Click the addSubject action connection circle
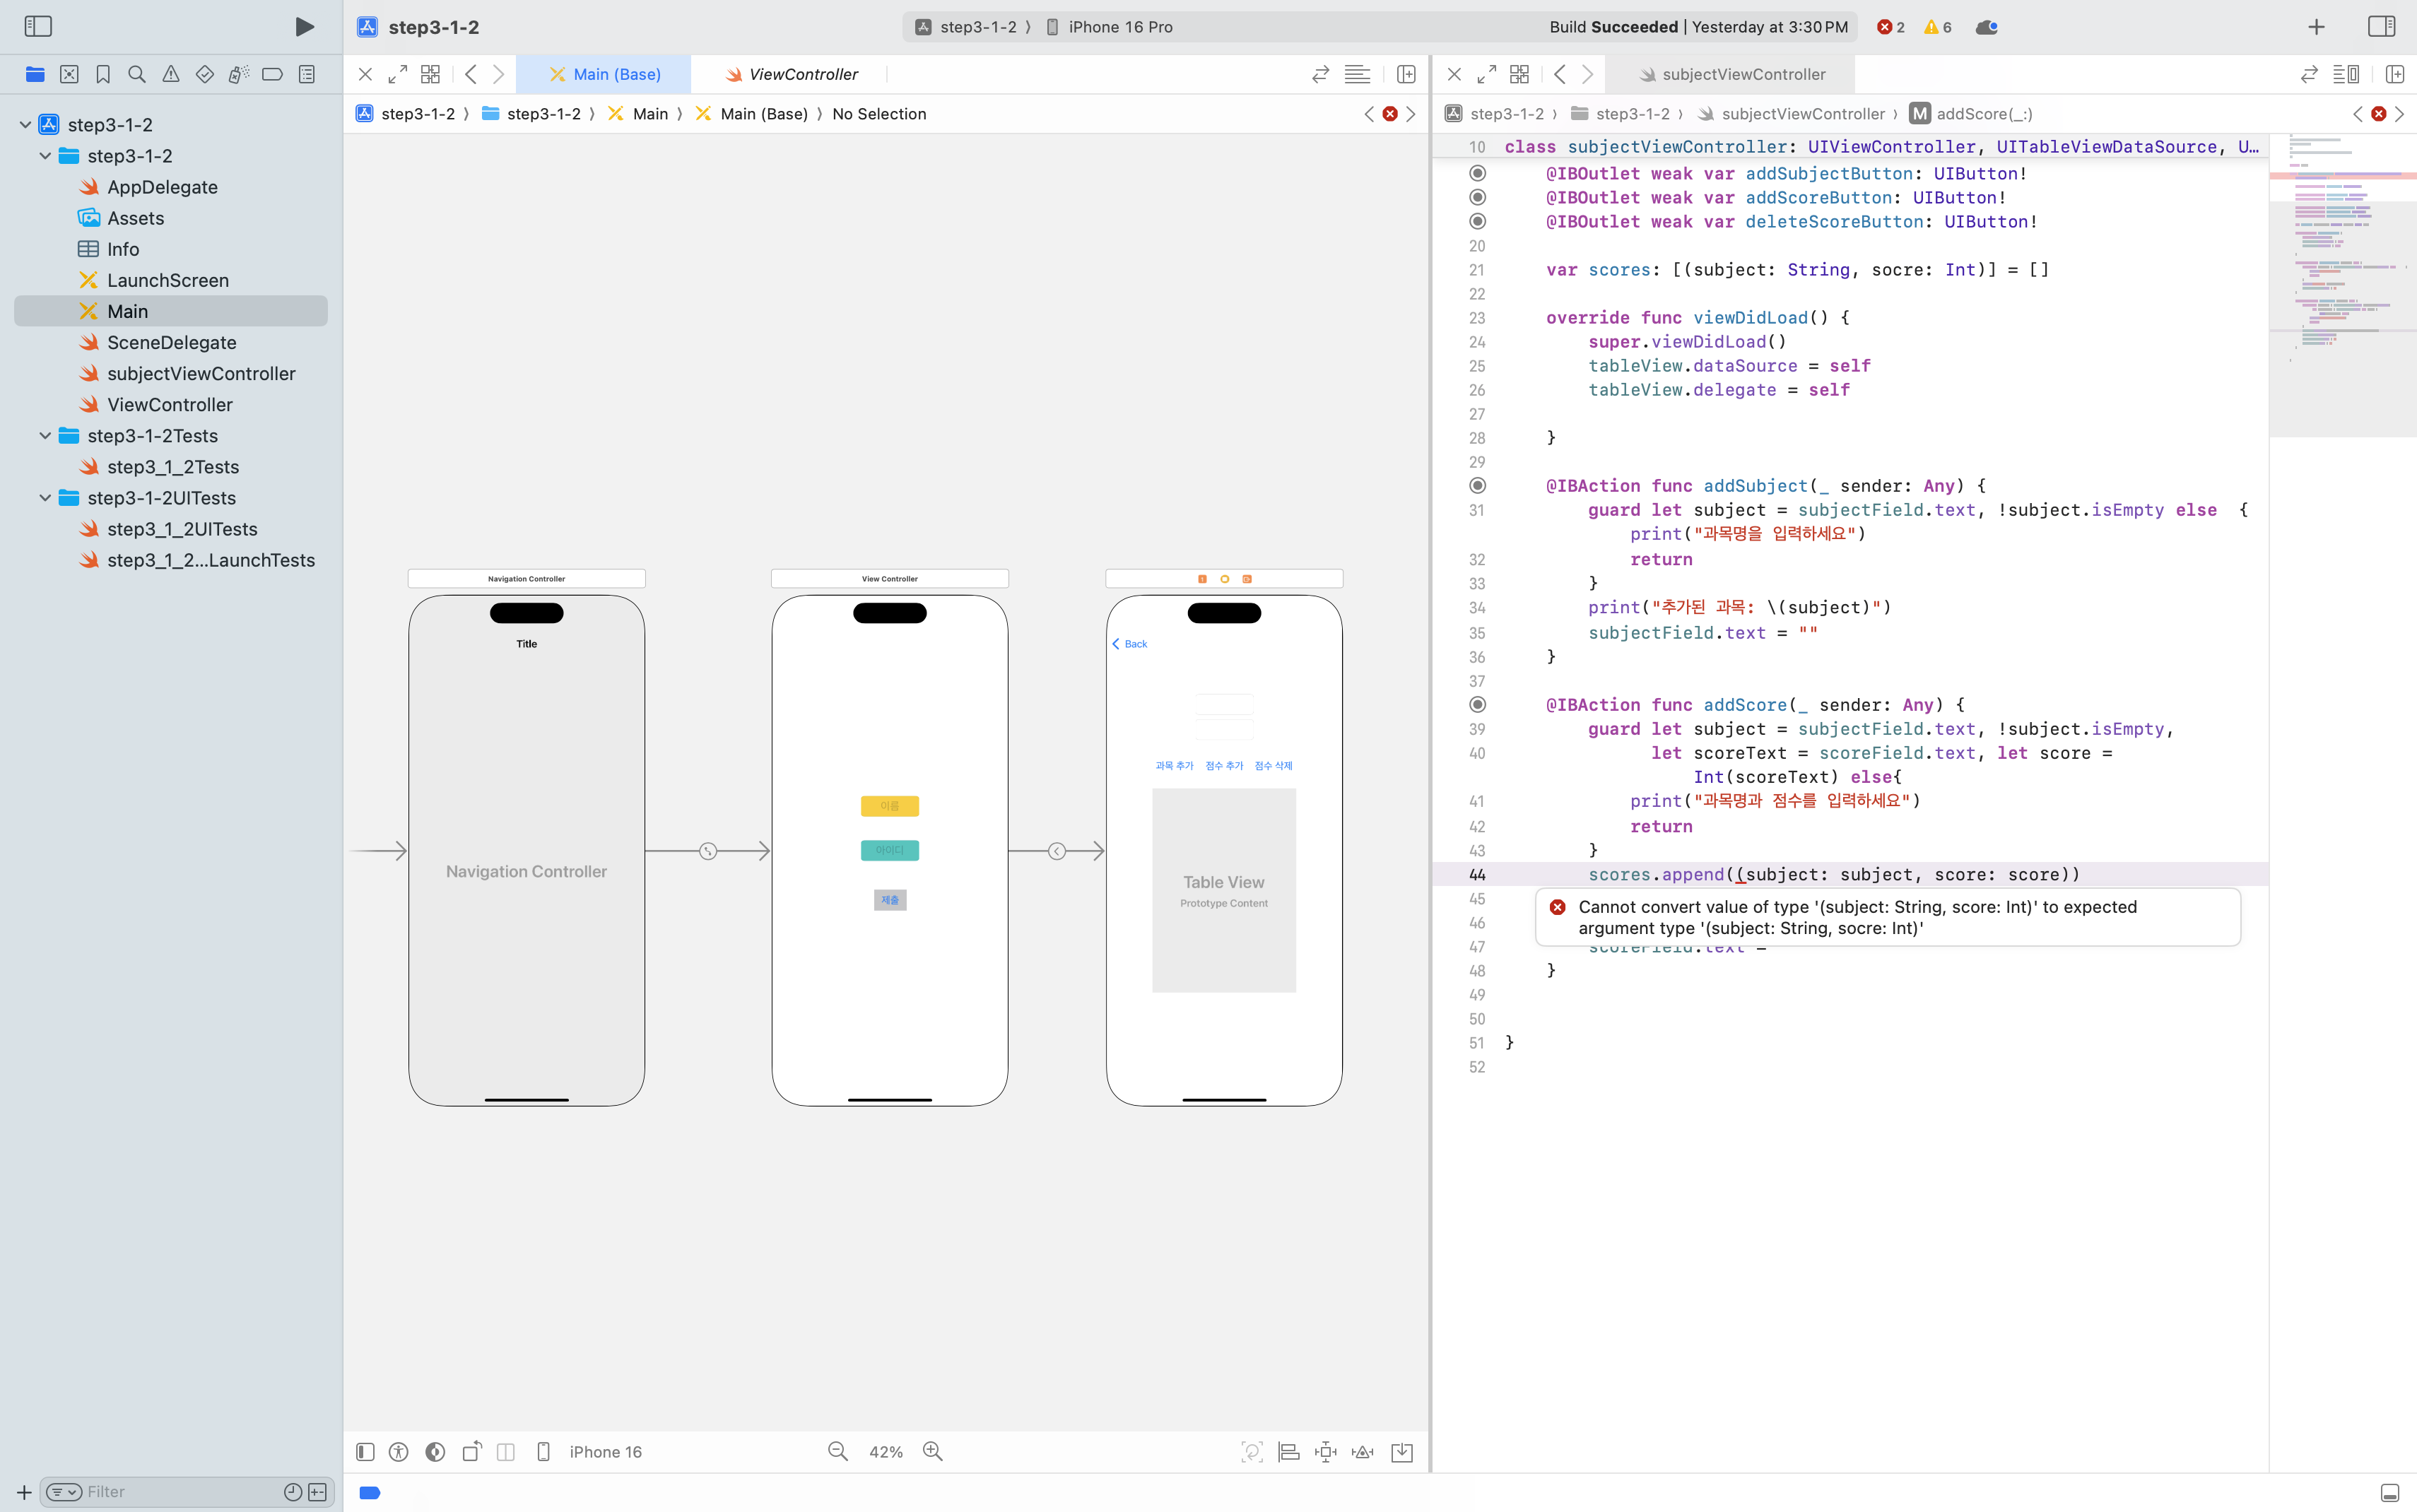 click(1477, 485)
